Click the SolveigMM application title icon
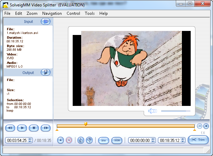Viewport: 213px width, 156px height. (5, 5)
